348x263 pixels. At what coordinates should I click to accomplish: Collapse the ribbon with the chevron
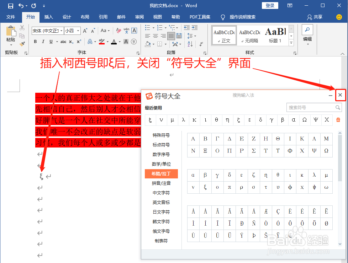click(x=342, y=54)
